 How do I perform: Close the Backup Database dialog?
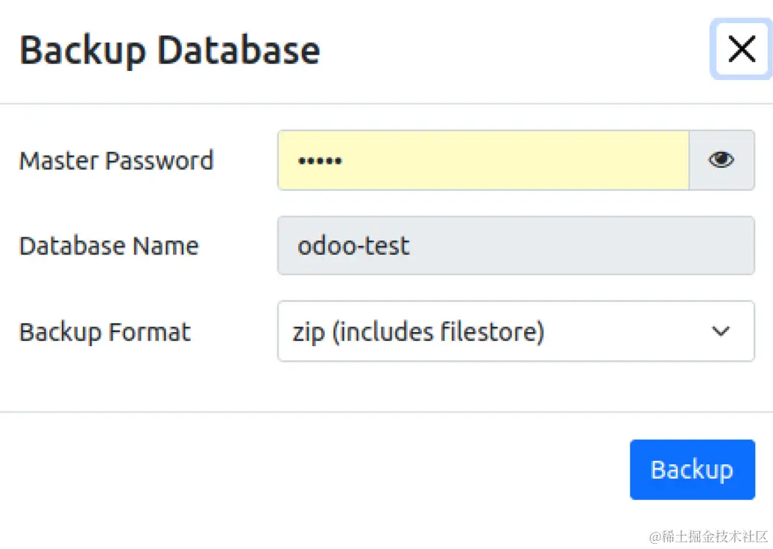[741, 49]
